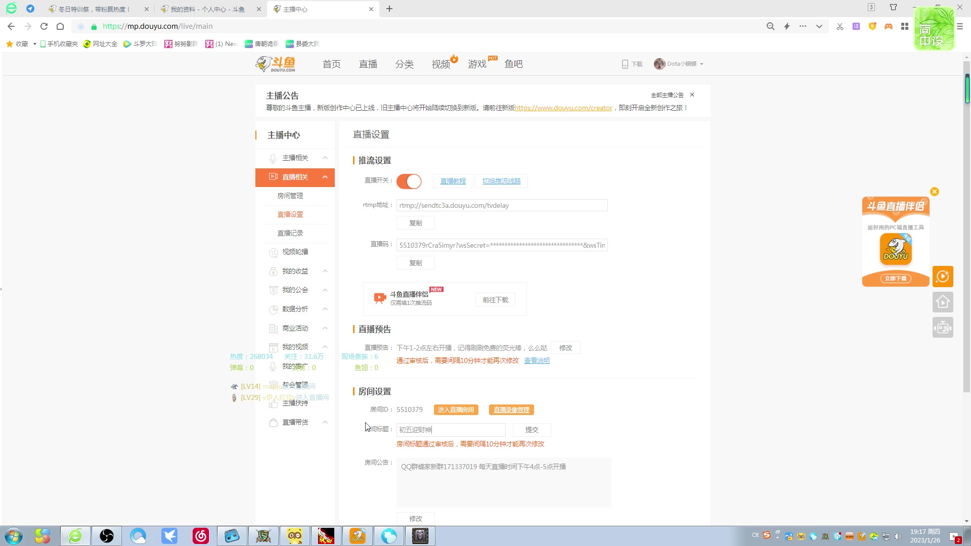
Task: Click the Douyu logo
Action: click(x=276, y=64)
